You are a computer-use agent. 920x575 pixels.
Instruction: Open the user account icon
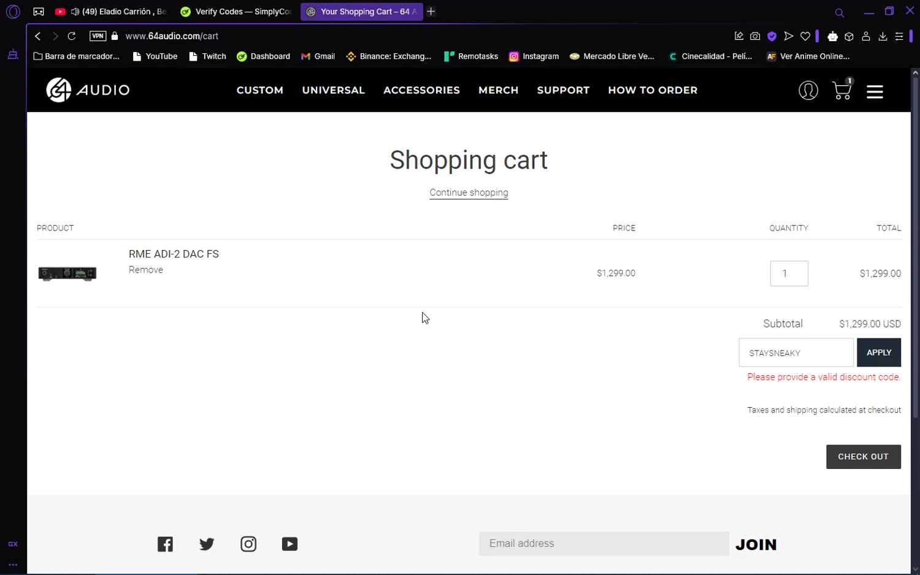click(x=808, y=91)
